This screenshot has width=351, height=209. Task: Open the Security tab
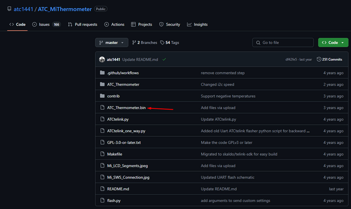[x=169, y=25]
